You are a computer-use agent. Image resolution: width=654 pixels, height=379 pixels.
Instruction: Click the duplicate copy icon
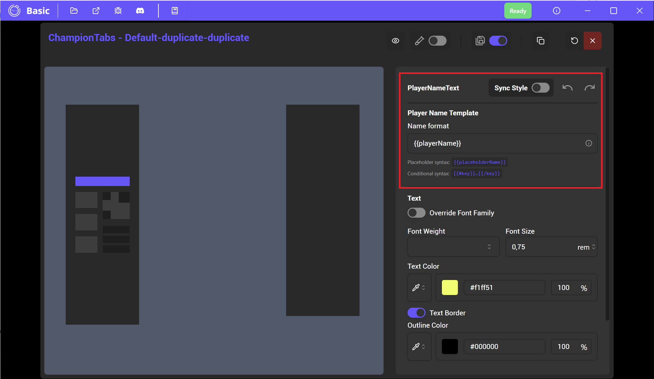pyautogui.click(x=541, y=41)
